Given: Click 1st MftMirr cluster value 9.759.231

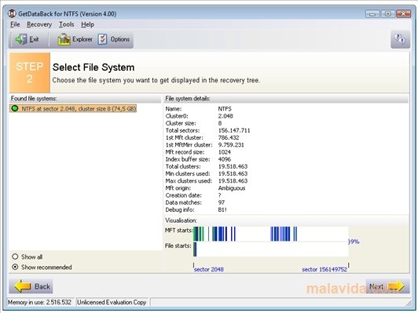Looking at the screenshot, I should tap(231, 145).
